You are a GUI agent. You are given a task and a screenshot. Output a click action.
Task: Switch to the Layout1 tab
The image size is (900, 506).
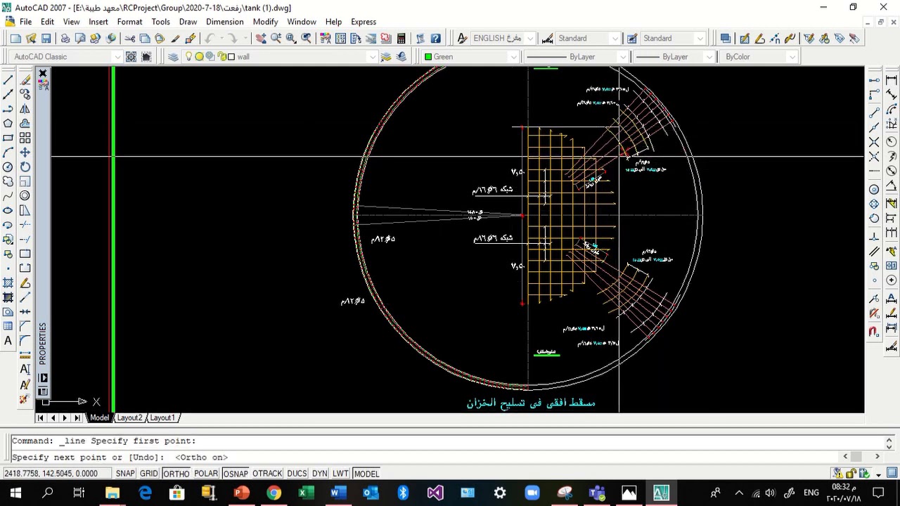tap(162, 417)
